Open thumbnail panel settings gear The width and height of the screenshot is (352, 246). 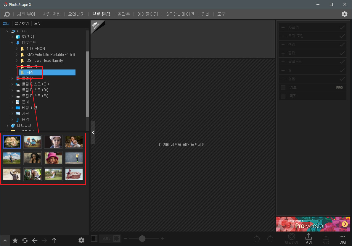[81, 240]
